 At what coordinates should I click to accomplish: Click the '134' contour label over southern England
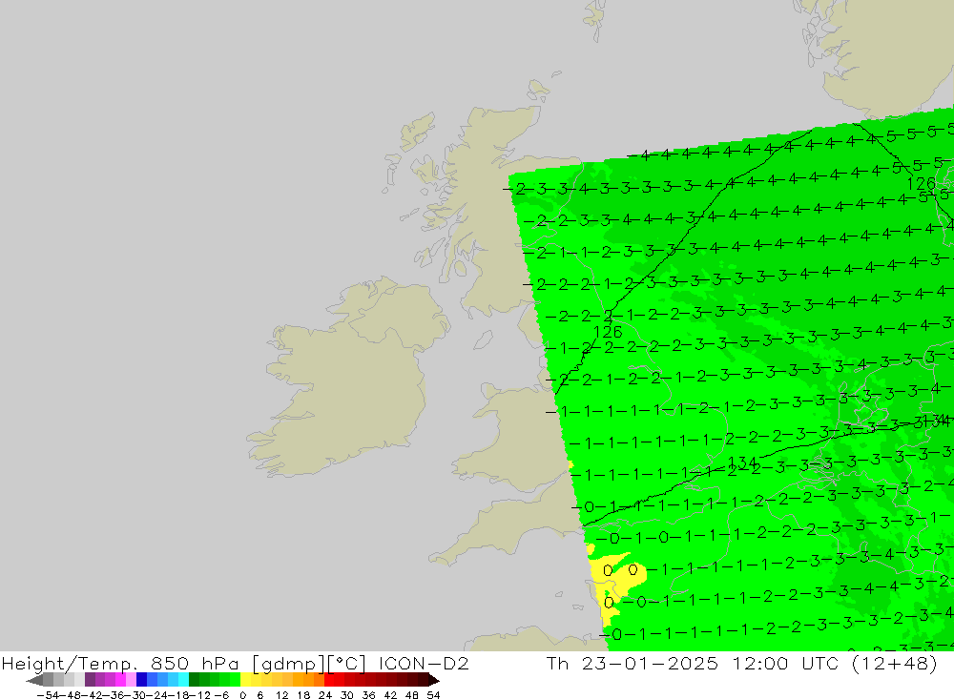(742, 463)
